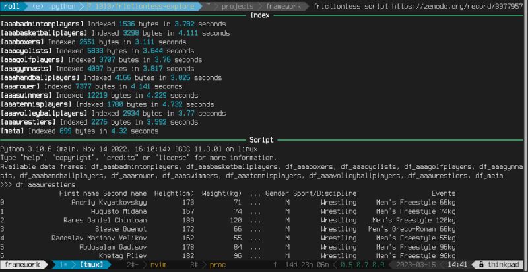The width and height of the screenshot is (528, 272).
Task: Click df_aaacyclists in available data frames
Action: [368, 166]
